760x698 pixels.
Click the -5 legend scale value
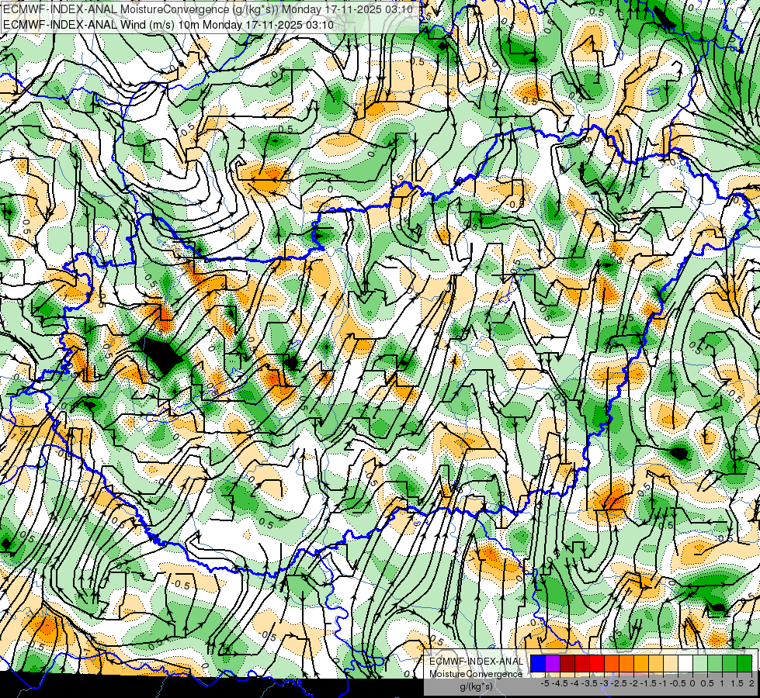(x=545, y=684)
